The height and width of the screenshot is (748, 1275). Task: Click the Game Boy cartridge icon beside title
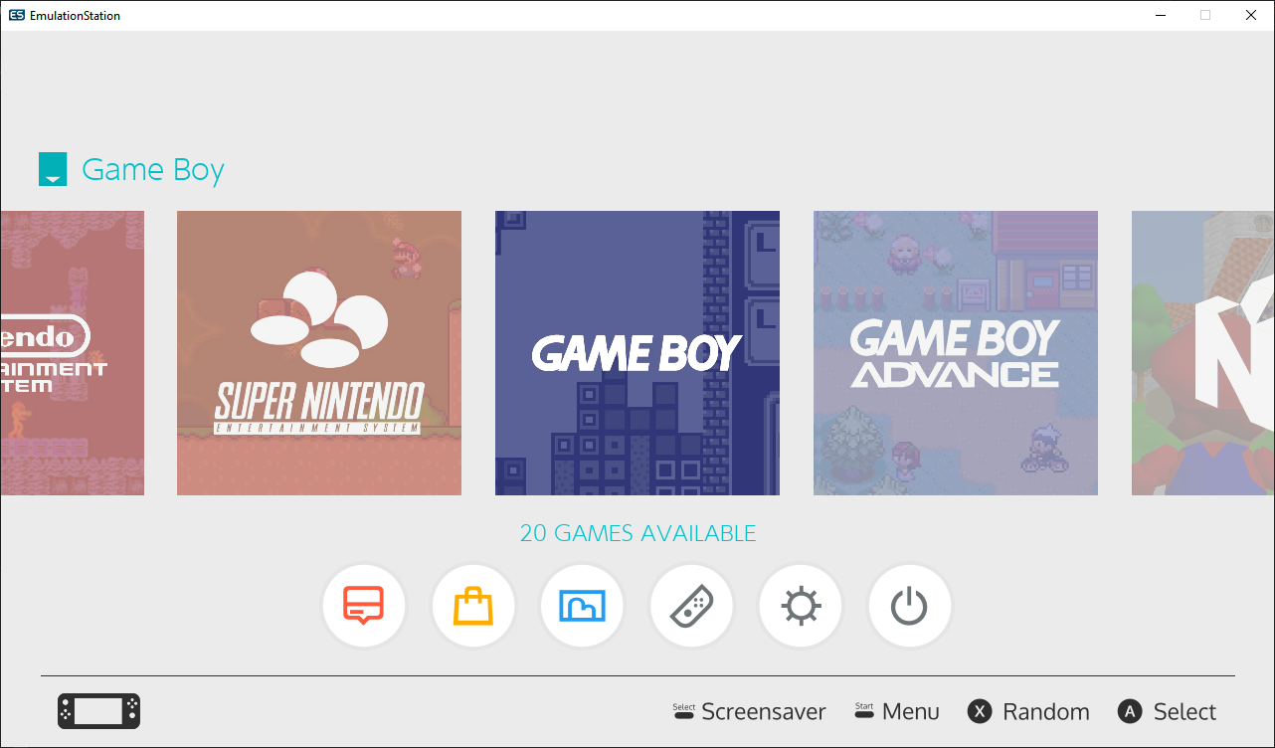coord(53,169)
